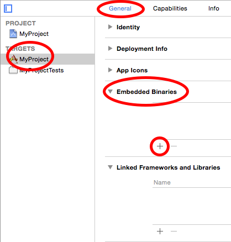Collapse Linked Frameworks and Libraries section
Screen dimensions: 231x242
110,167
